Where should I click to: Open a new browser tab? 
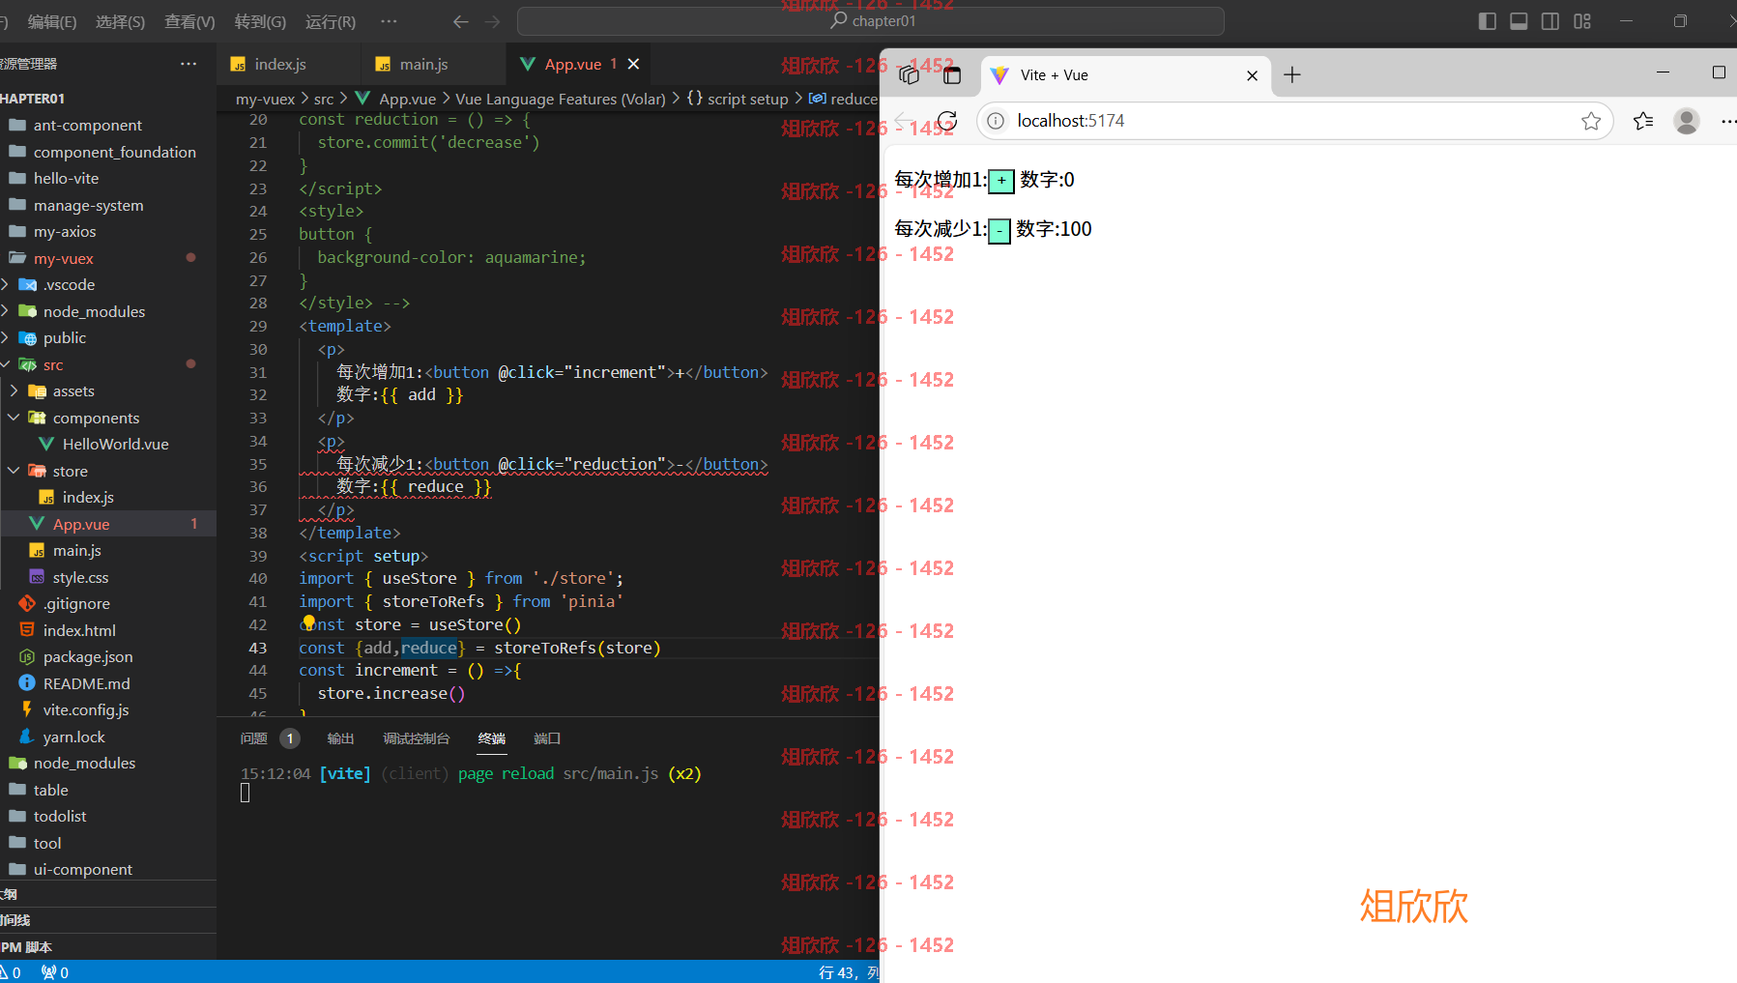pos(1292,75)
